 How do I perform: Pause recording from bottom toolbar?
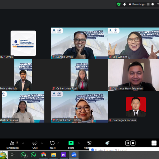pos(128,143)
